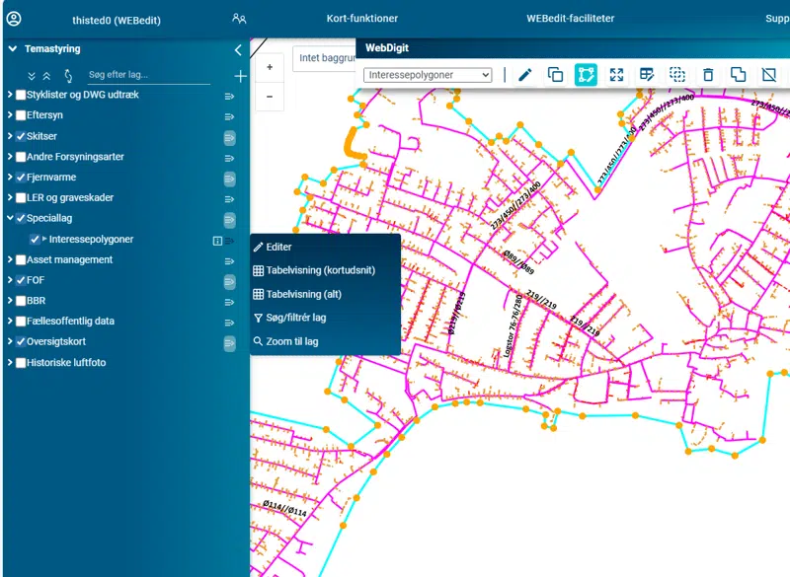Click the refresh layers icon in Temastyring
Screen dimensions: 790x577
pos(68,75)
